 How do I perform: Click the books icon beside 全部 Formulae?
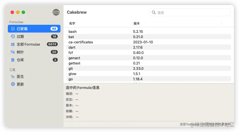(13, 44)
